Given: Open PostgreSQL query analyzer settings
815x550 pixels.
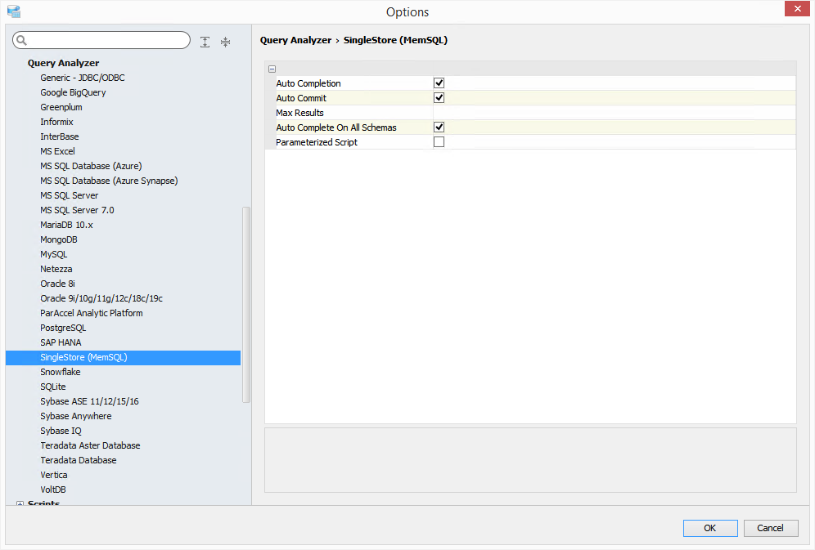Looking at the screenshot, I should coord(63,328).
